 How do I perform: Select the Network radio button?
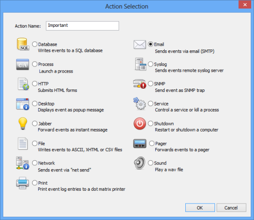(x=35, y=163)
